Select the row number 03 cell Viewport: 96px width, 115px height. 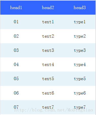[x=16, y=50]
